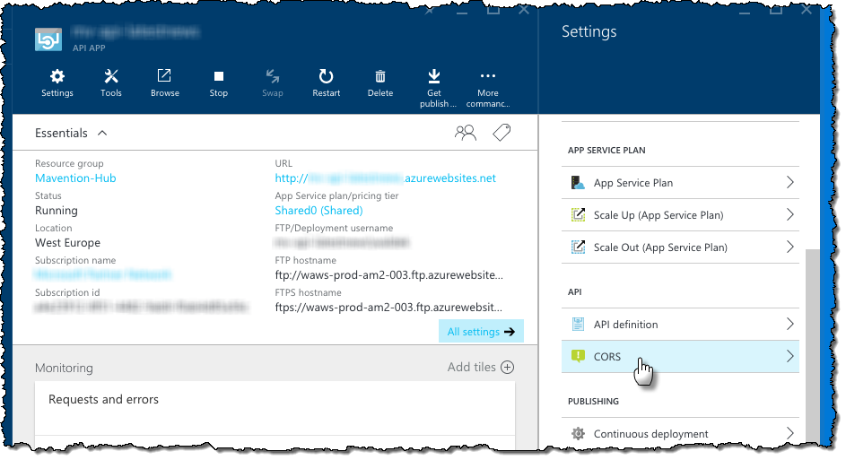Click the Monitoring section heading
Viewport: 846px width, 460px height.
tap(64, 368)
